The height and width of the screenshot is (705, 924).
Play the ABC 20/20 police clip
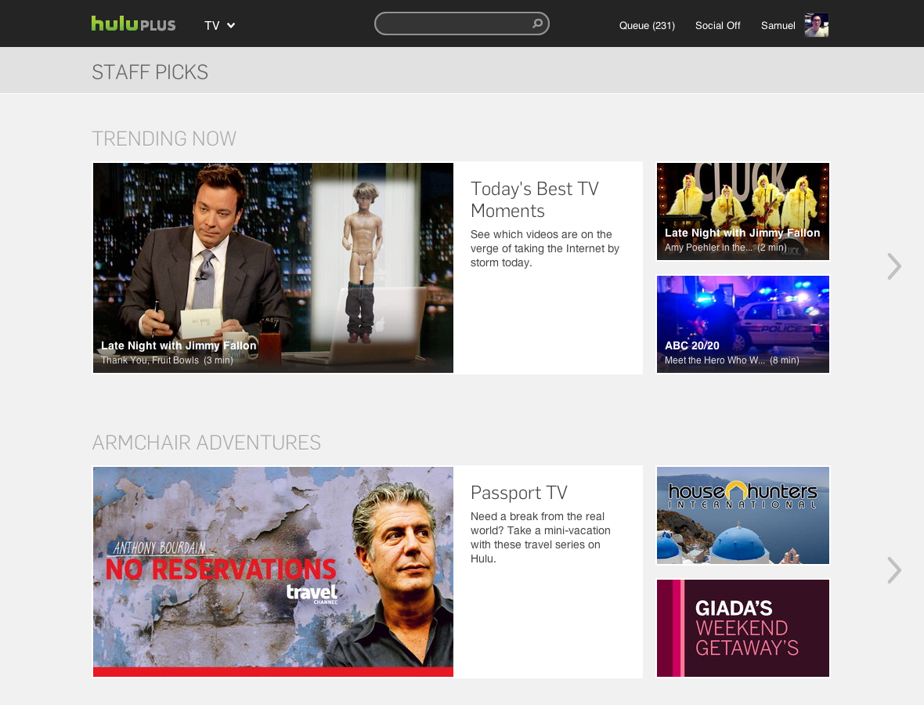743,324
